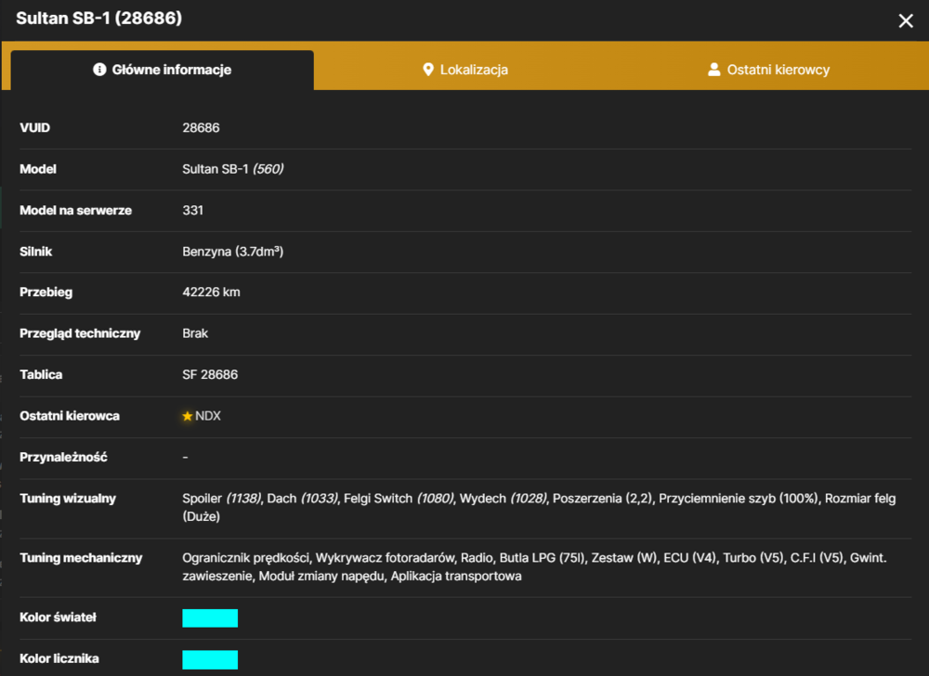Click the Kolor licznika label
929x676 pixels.
[59, 659]
